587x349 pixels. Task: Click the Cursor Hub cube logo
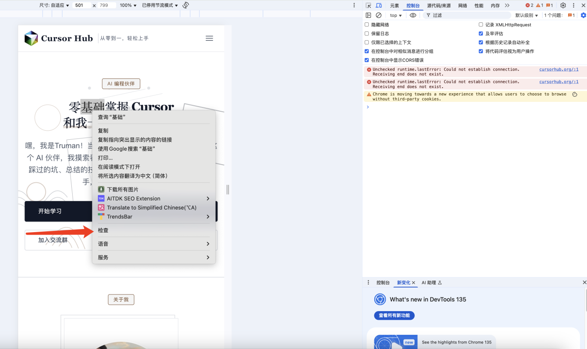(31, 38)
